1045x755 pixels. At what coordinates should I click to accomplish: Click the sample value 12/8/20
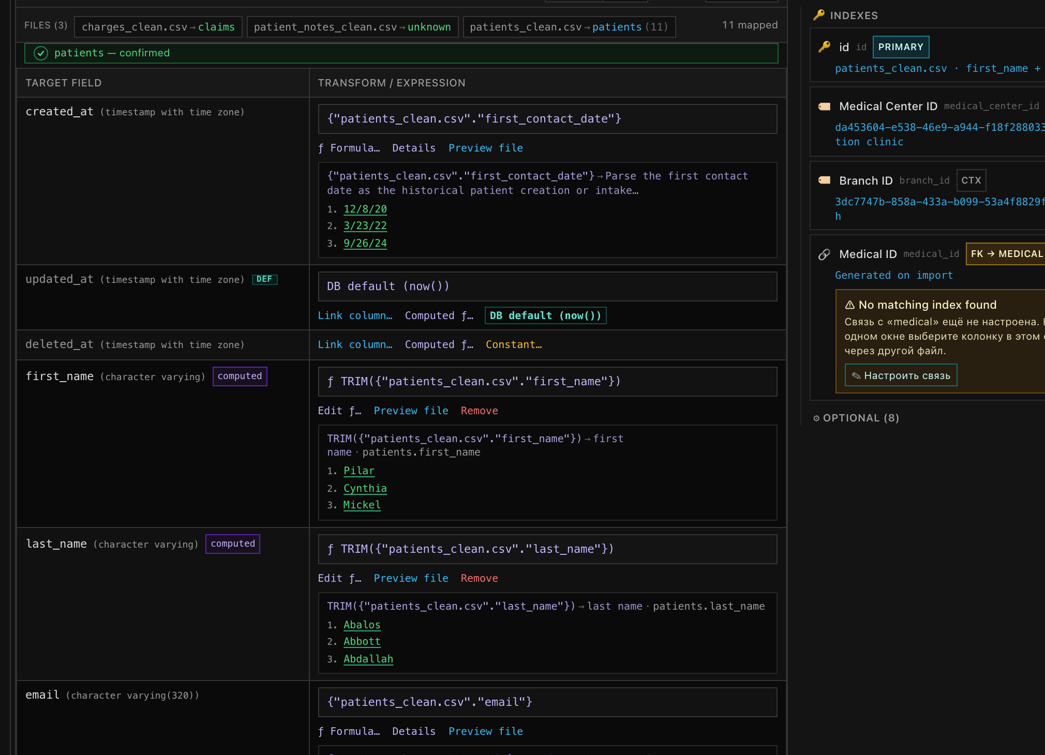[x=365, y=209]
